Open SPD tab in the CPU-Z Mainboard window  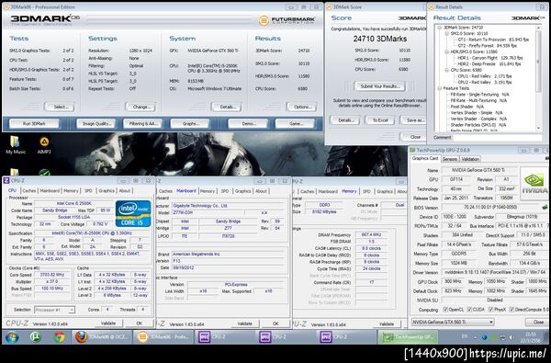(225, 191)
